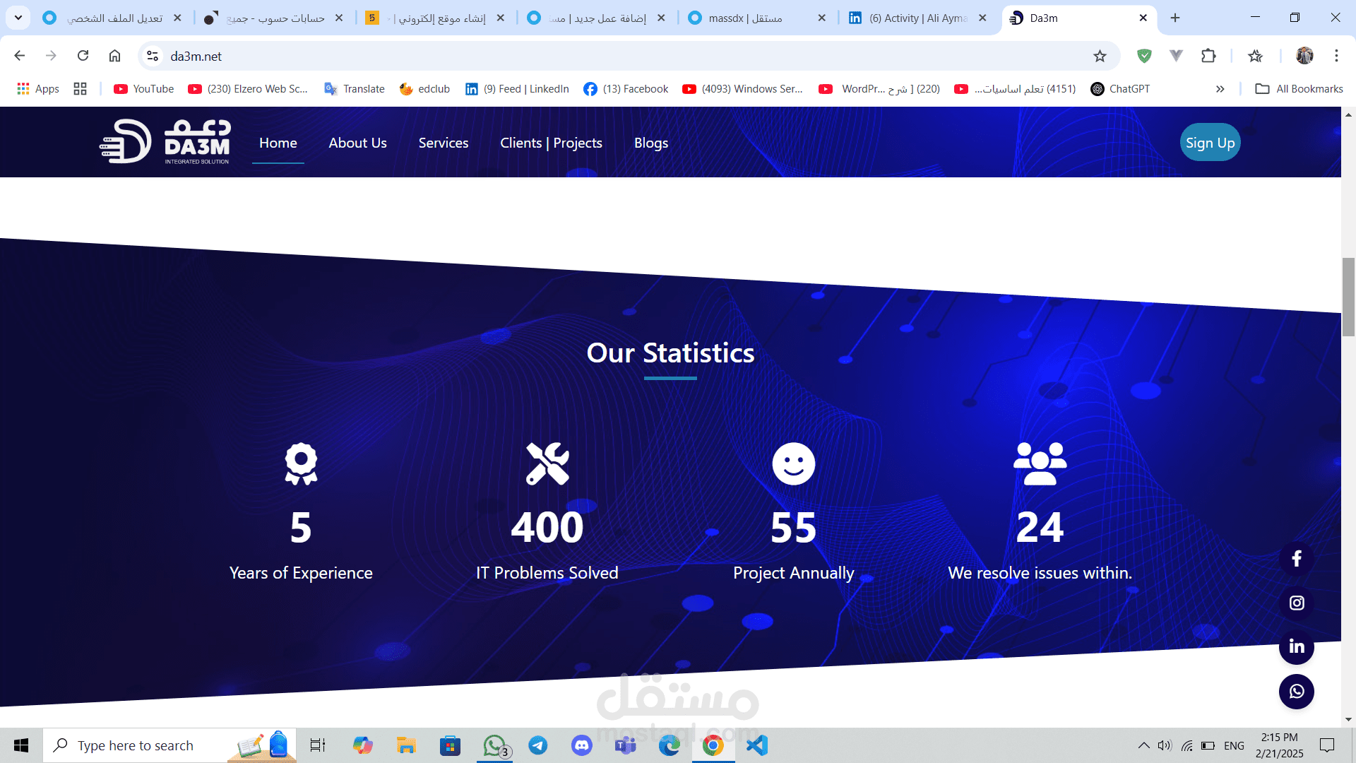Switch to the massdx مستقل tab
1356x763 pixels.
[x=756, y=18]
